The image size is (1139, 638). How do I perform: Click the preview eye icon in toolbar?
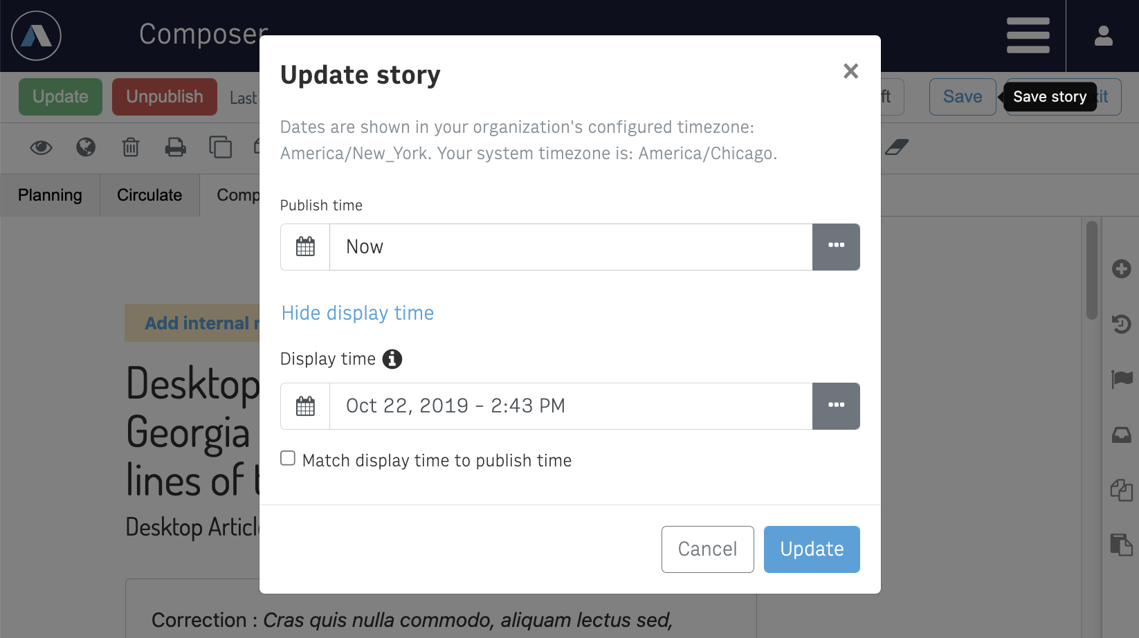pos(41,147)
